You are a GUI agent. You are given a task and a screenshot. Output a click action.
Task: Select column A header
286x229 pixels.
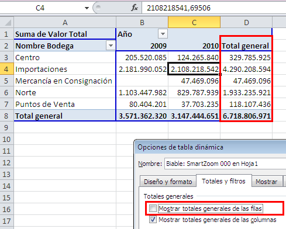(65, 22)
